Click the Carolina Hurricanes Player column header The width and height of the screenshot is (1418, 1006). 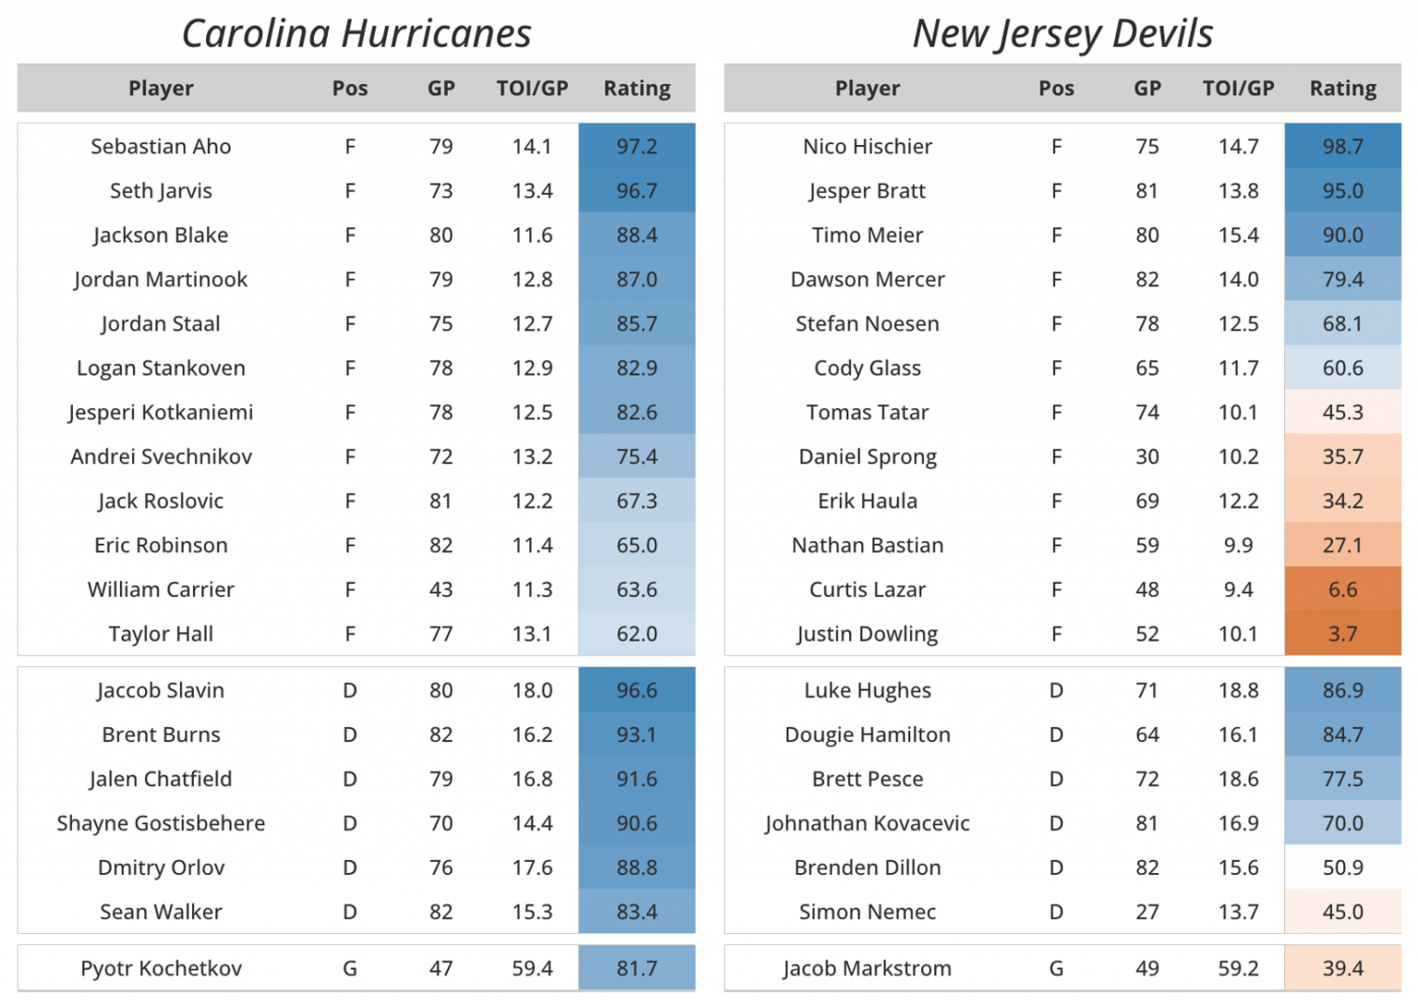(161, 89)
